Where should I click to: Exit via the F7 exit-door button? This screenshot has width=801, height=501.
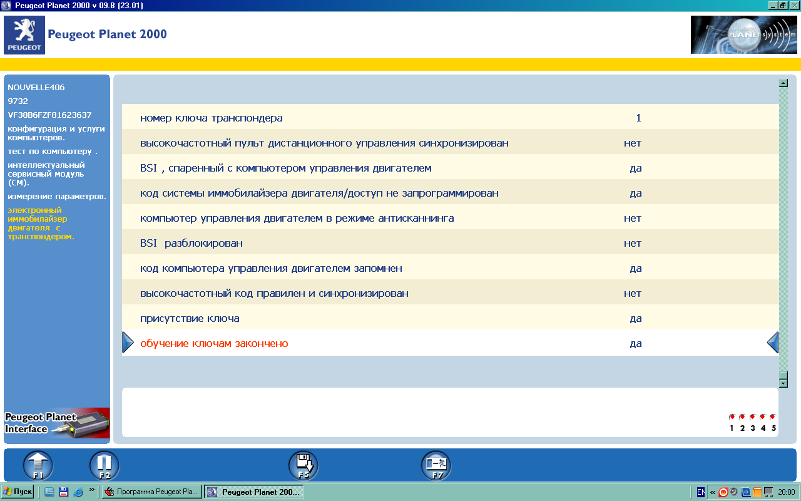[x=436, y=466]
